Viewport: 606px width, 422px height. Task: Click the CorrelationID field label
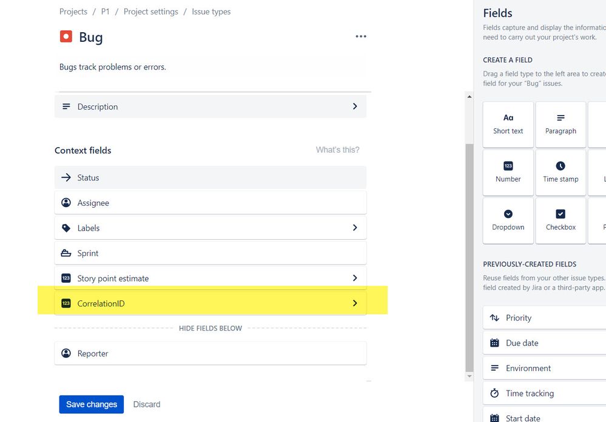[x=101, y=303]
